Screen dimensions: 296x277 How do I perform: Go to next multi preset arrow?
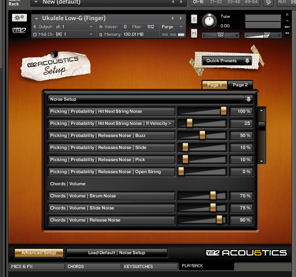181,2
